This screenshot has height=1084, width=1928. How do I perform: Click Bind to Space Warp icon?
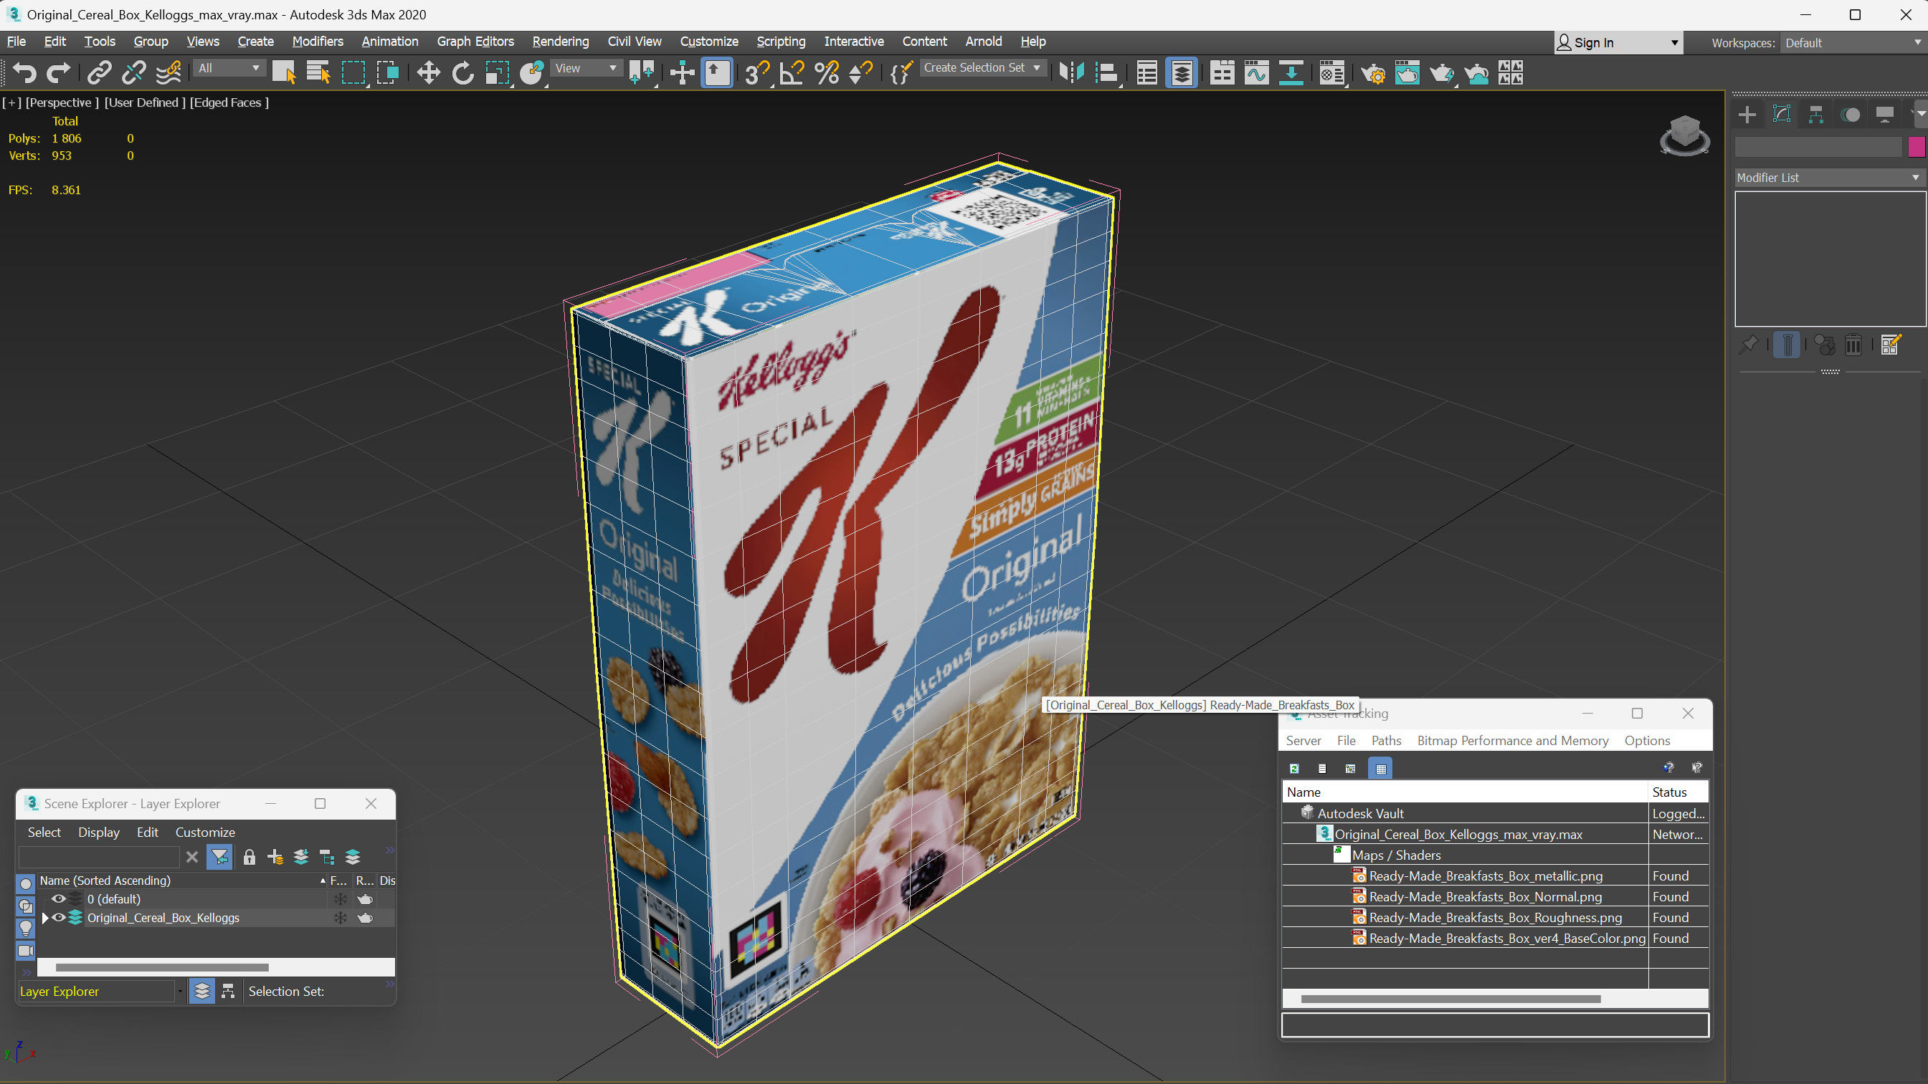[168, 72]
